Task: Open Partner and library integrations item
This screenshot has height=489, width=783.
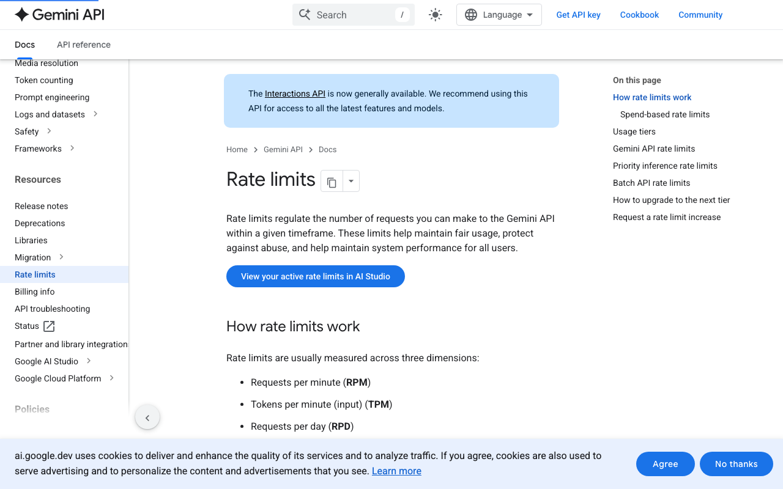Action: pyautogui.click(x=72, y=344)
